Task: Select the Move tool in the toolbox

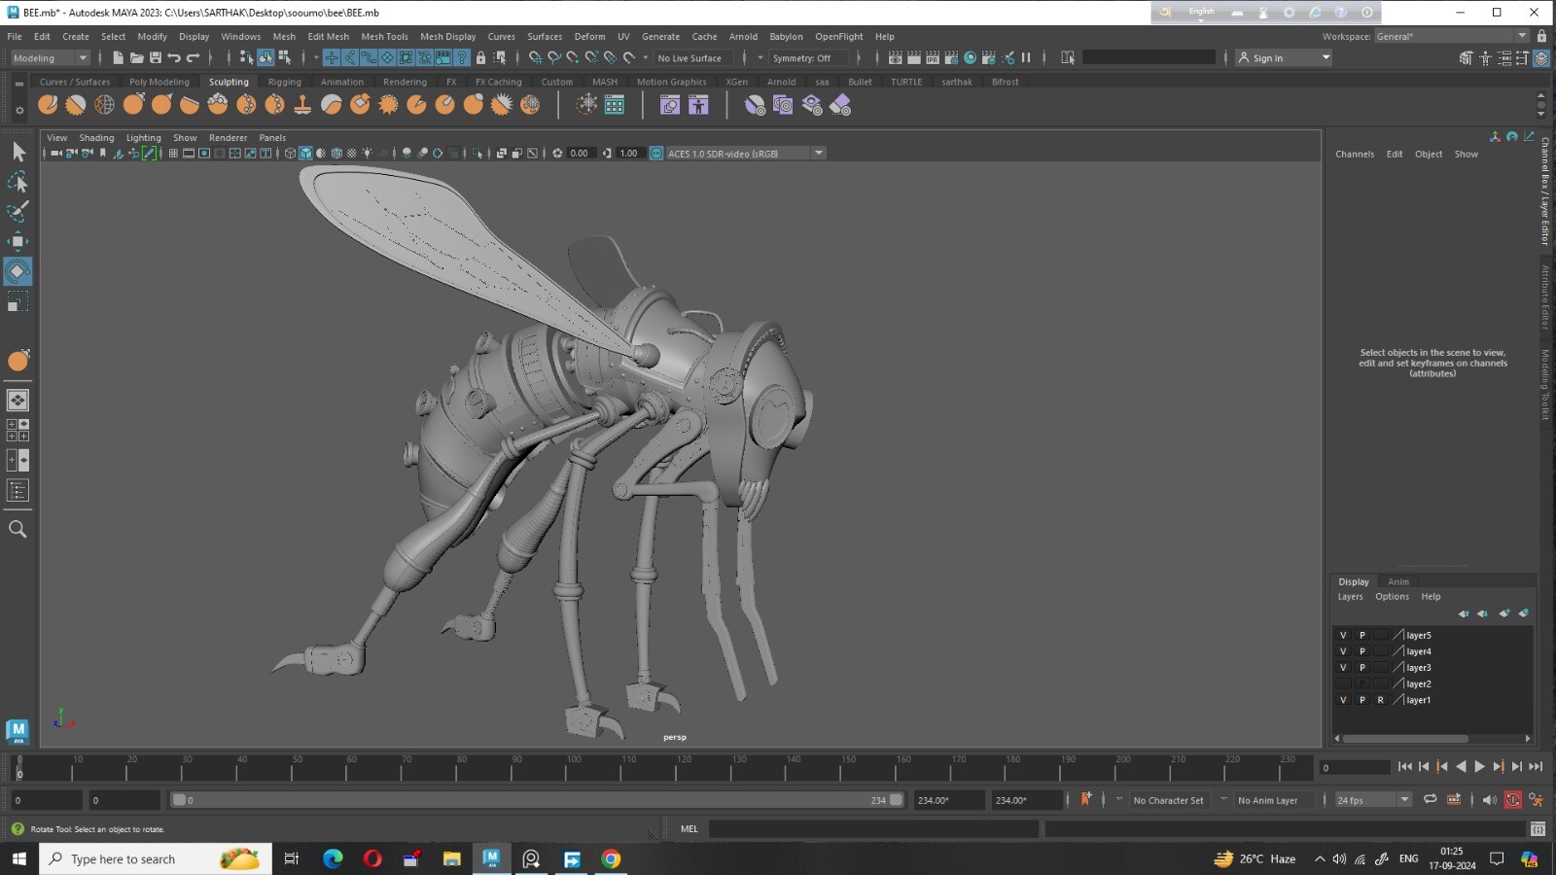Action: click(x=18, y=241)
